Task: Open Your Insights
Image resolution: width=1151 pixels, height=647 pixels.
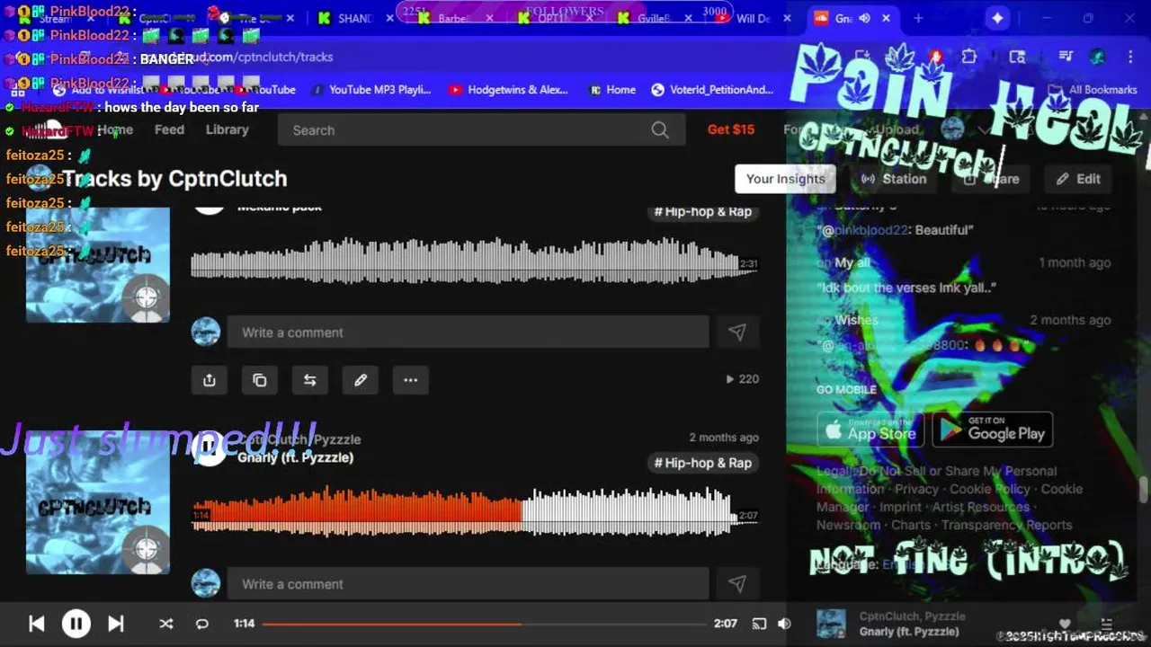Action: click(785, 179)
